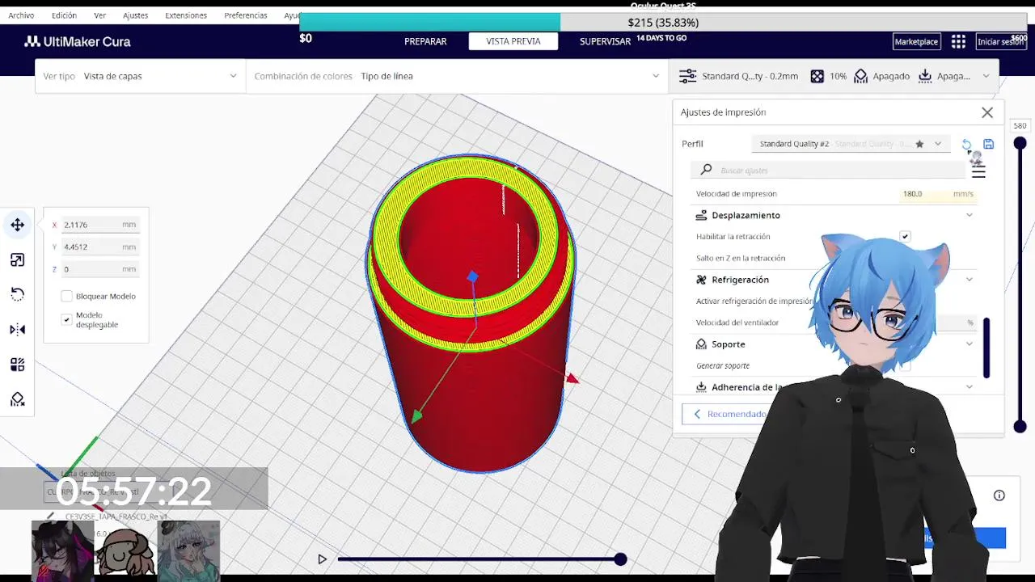This screenshot has width=1035, height=582.
Task: Collapse the Soporte section chevron
Action: point(970,344)
